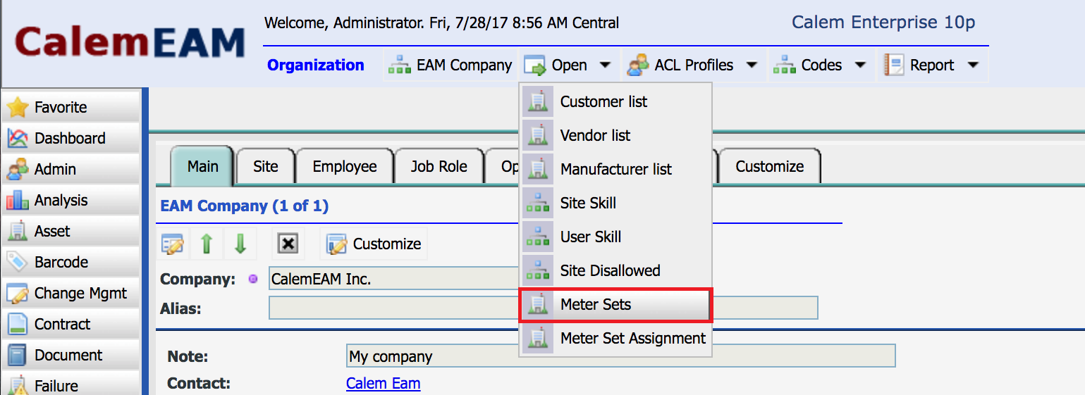The width and height of the screenshot is (1085, 395).
Task: Click the Manufacturer list menu icon
Action: [x=538, y=170]
